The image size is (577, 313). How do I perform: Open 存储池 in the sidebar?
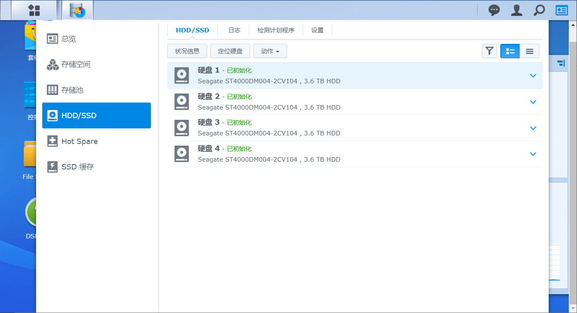pyautogui.click(x=96, y=90)
